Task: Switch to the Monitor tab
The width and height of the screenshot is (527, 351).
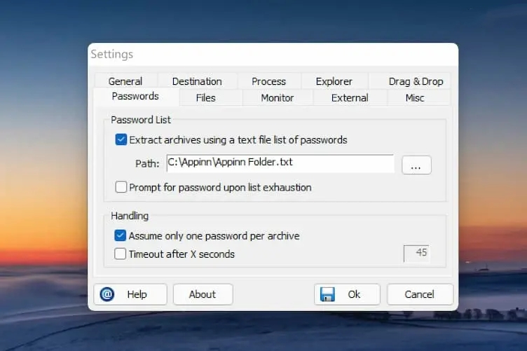Action: tap(278, 98)
